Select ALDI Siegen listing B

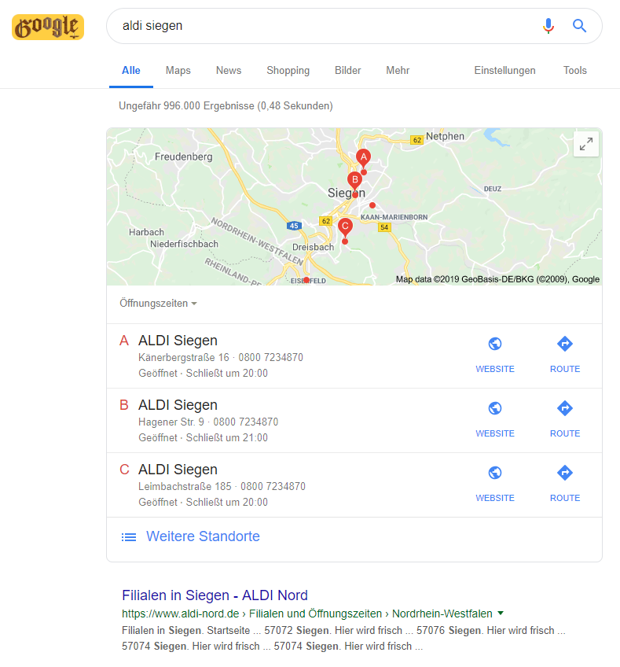point(290,420)
